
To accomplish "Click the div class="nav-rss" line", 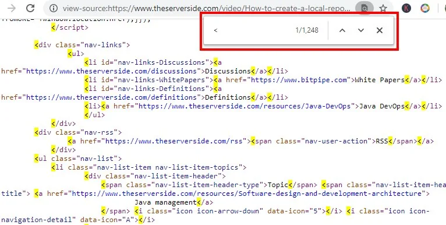I will tap(78, 132).
